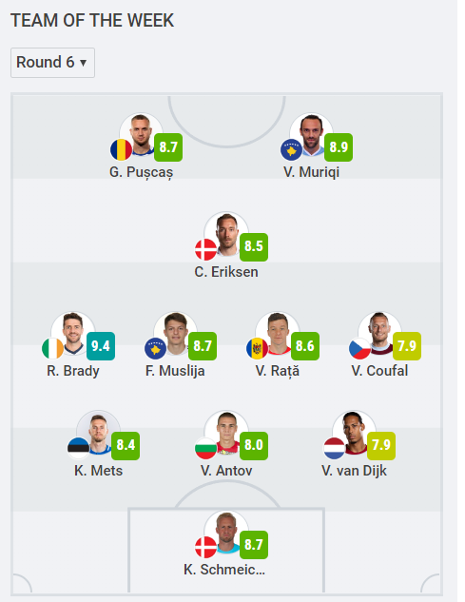Open K. Mets player name link
This screenshot has height=602, width=465.
coord(98,471)
